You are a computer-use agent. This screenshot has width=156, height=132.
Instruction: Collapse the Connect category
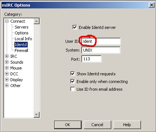click(7, 21)
